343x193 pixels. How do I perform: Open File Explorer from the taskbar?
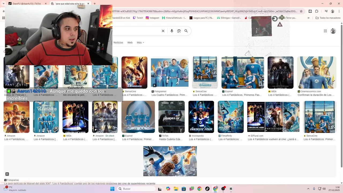pyautogui.click(x=176, y=189)
